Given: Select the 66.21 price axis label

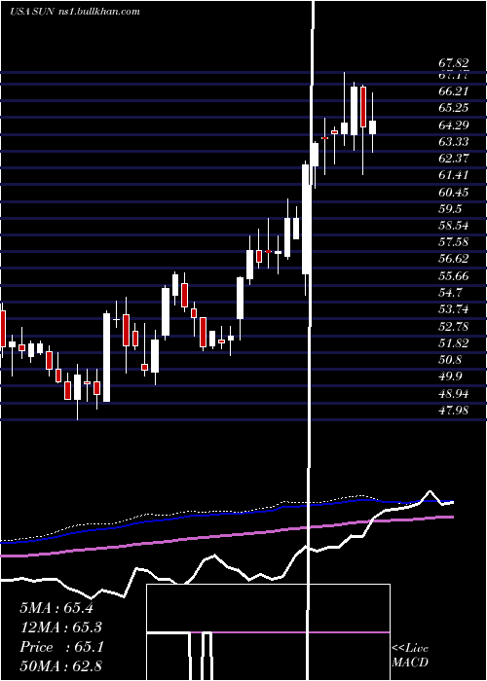Looking at the screenshot, I should coord(453,91).
